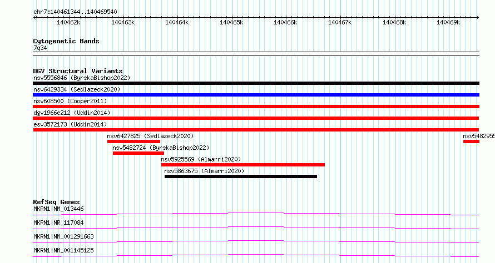Click the MKRN1|NM_013446 gene label
Screen dimensions: 495x263
point(58,209)
